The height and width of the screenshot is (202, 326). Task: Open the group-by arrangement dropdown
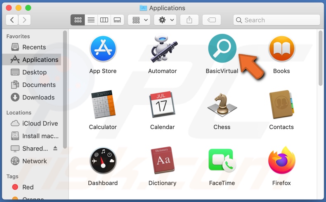pyautogui.click(x=139, y=20)
